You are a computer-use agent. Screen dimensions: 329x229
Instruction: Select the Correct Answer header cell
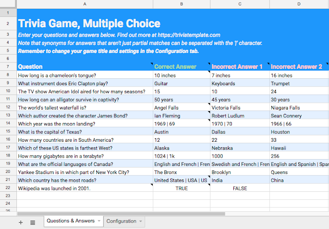(x=182, y=66)
